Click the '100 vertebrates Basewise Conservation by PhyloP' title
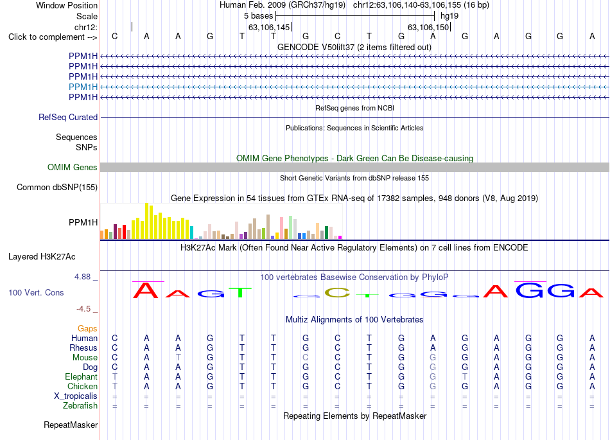 tap(354, 277)
